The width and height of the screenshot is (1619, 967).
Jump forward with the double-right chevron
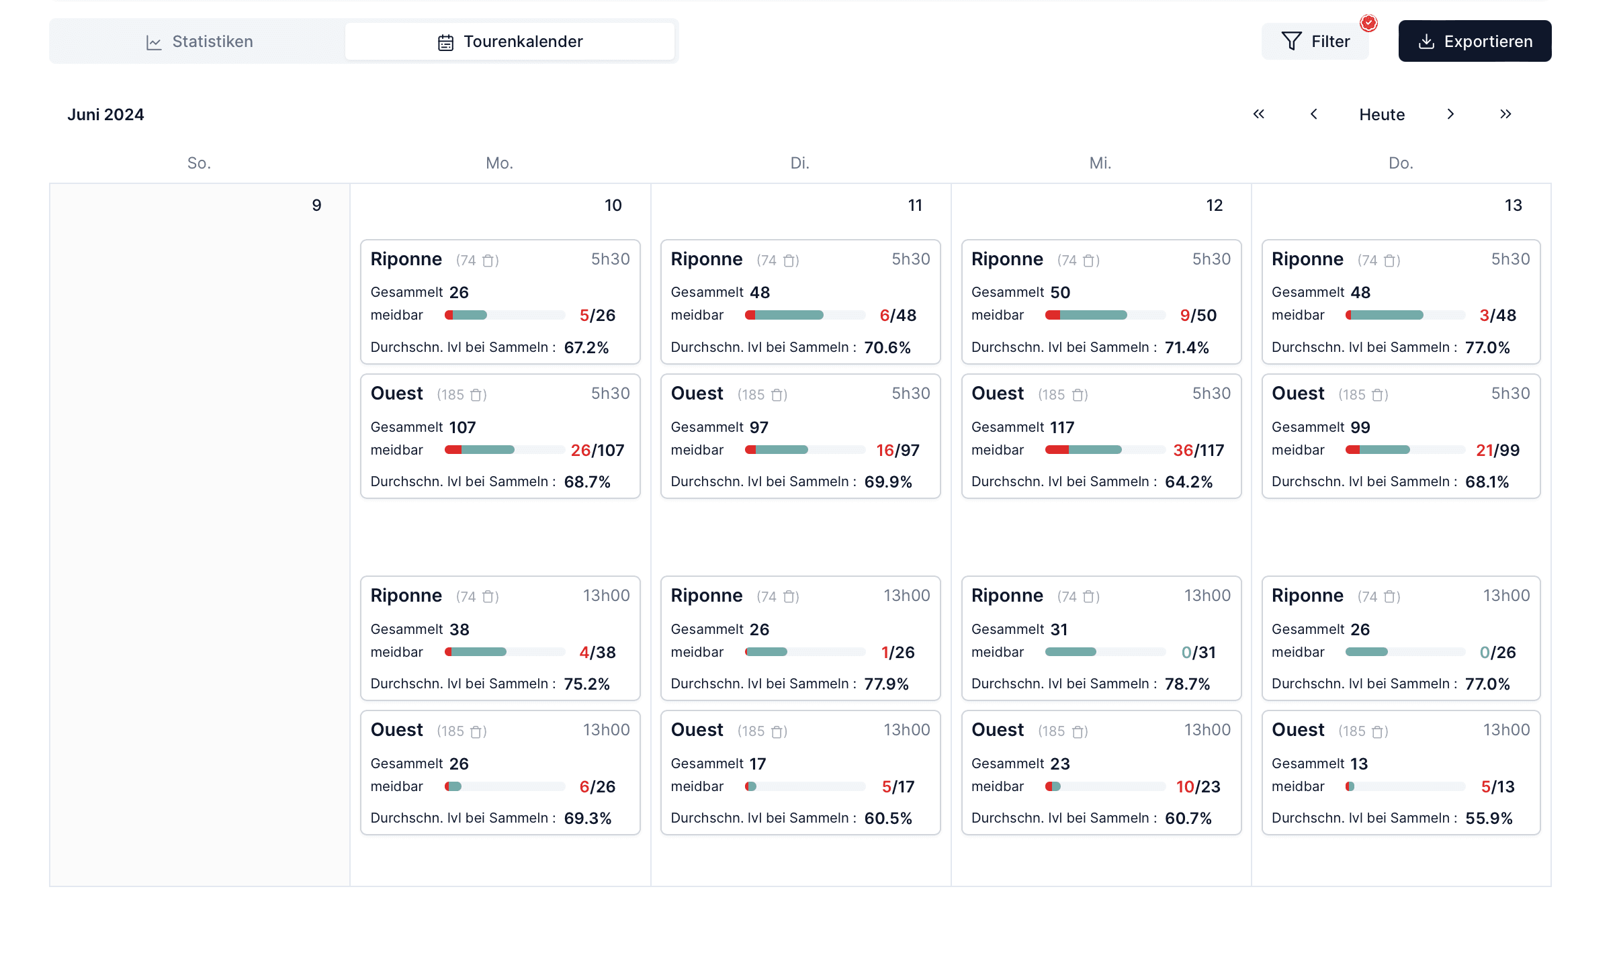pos(1505,114)
